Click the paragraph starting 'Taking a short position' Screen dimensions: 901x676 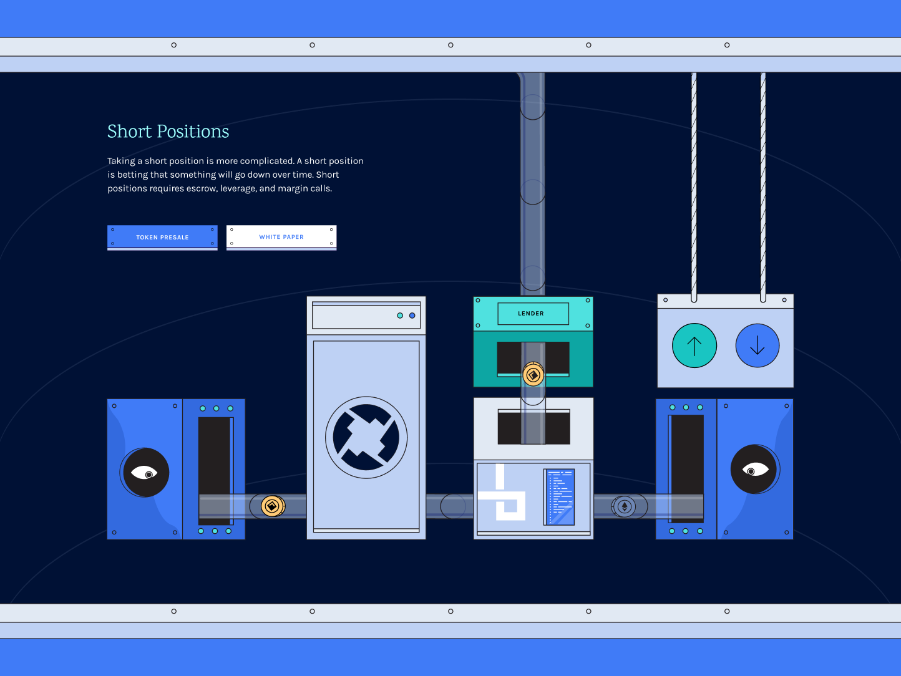[235, 175]
